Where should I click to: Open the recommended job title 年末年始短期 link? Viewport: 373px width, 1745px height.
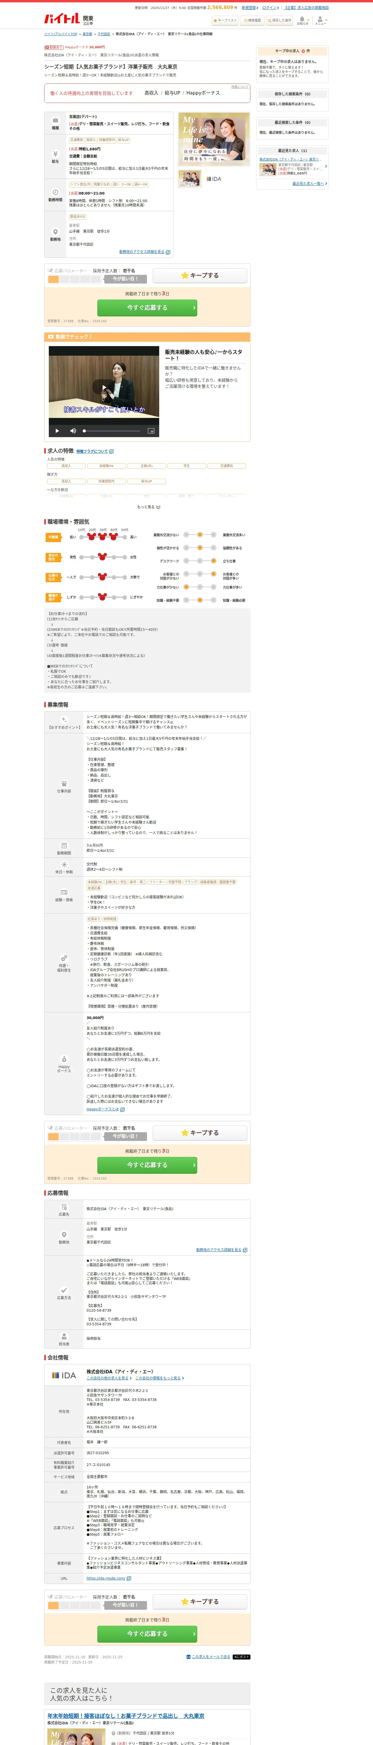(x=126, y=1716)
